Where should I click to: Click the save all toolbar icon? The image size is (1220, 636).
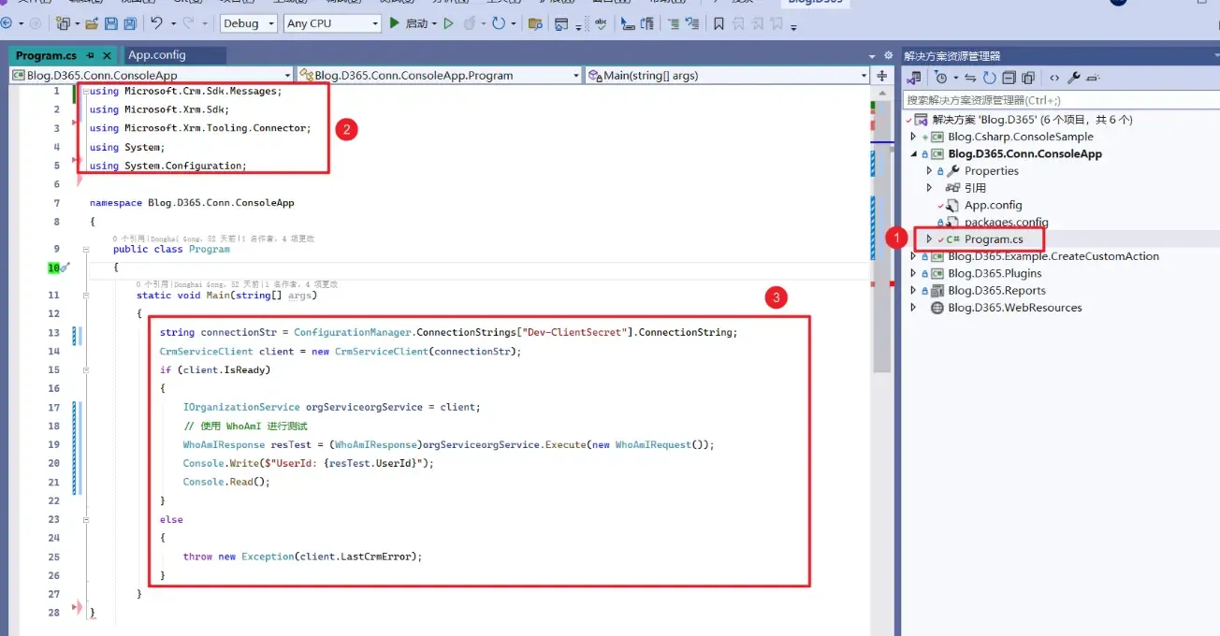130,23
